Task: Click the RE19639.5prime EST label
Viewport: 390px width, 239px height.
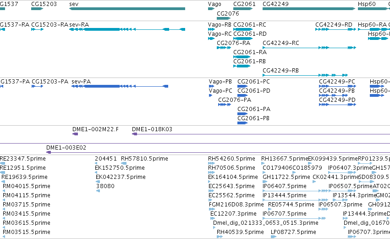Action: [x=24, y=177]
